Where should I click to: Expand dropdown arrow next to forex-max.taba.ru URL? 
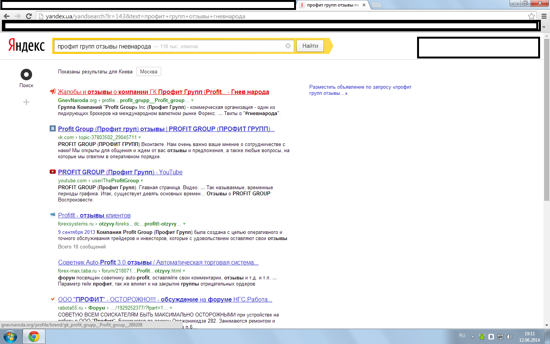[x=184, y=271]
